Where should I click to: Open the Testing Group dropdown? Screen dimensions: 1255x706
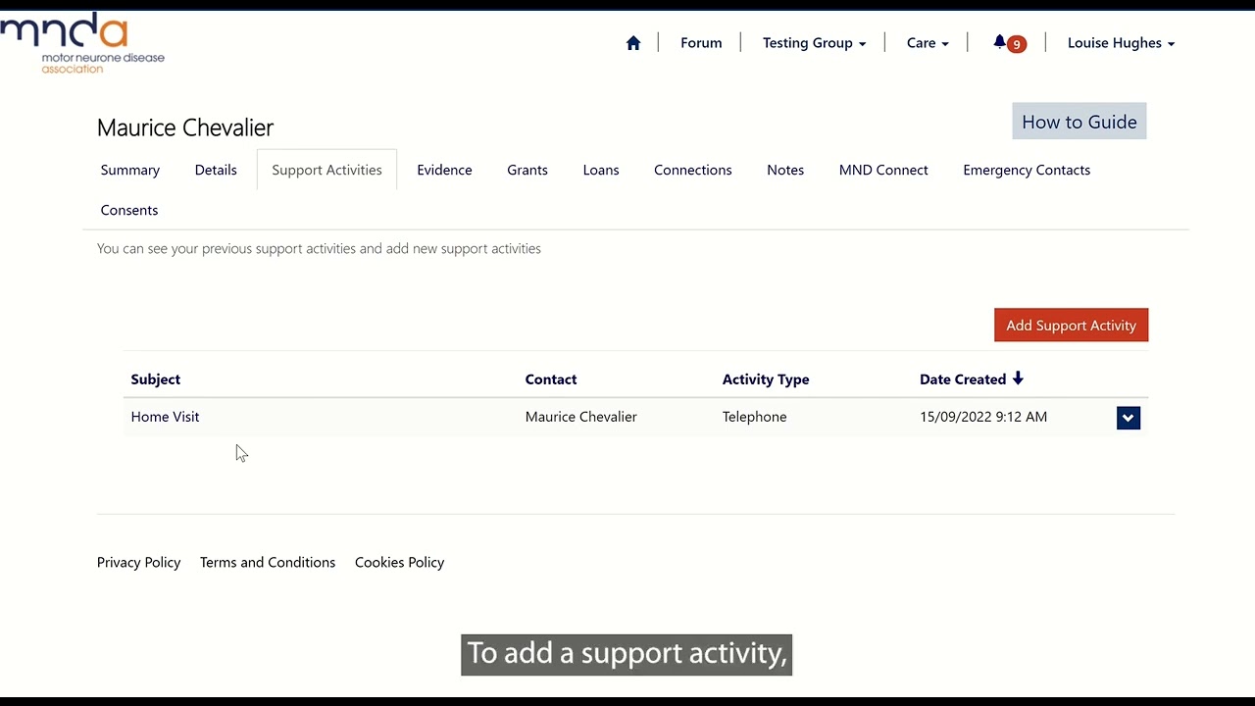pos(814,43)
